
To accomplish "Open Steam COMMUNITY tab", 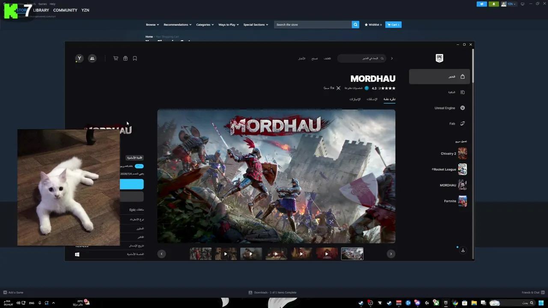I will coord(65,10).
